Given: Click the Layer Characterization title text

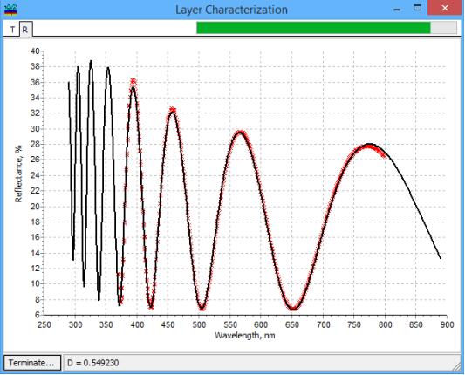Looking at the screenshot, I should point(231,10).
